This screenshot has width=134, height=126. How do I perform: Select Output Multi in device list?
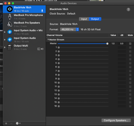pos(24,47)
